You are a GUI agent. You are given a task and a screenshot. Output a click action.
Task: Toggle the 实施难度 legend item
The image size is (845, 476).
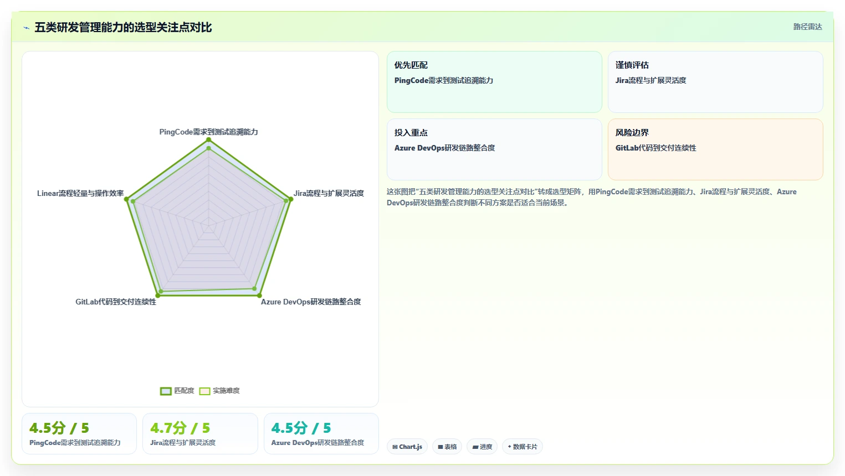tap(219, 391)
